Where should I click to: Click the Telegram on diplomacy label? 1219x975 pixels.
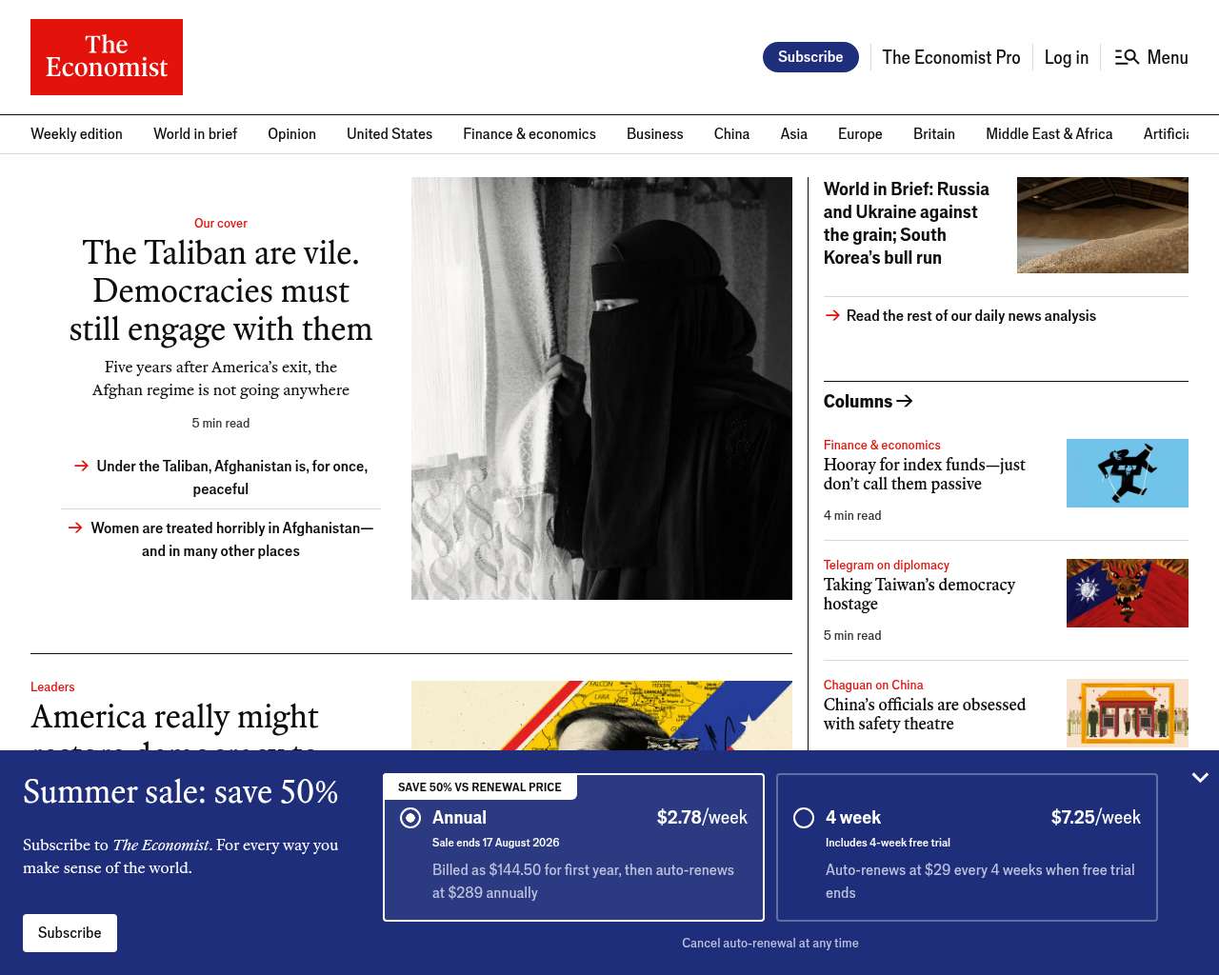(x=887, y=565)
